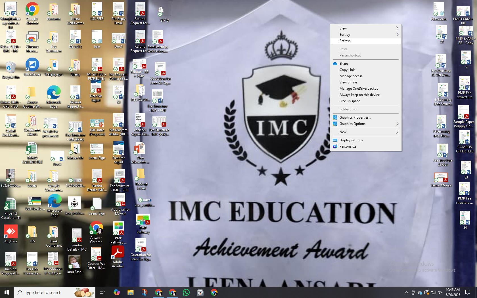Select the For Not Connecte... Word document
The image size is (477, 298).
pos(32,264)
